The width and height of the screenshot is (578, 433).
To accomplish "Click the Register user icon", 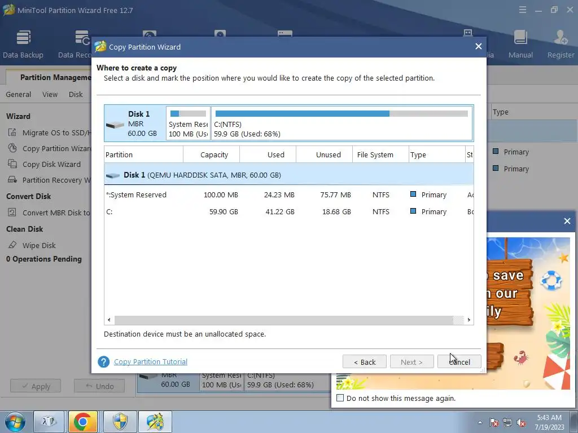I will pyautogui.click(x=561, y=38).
